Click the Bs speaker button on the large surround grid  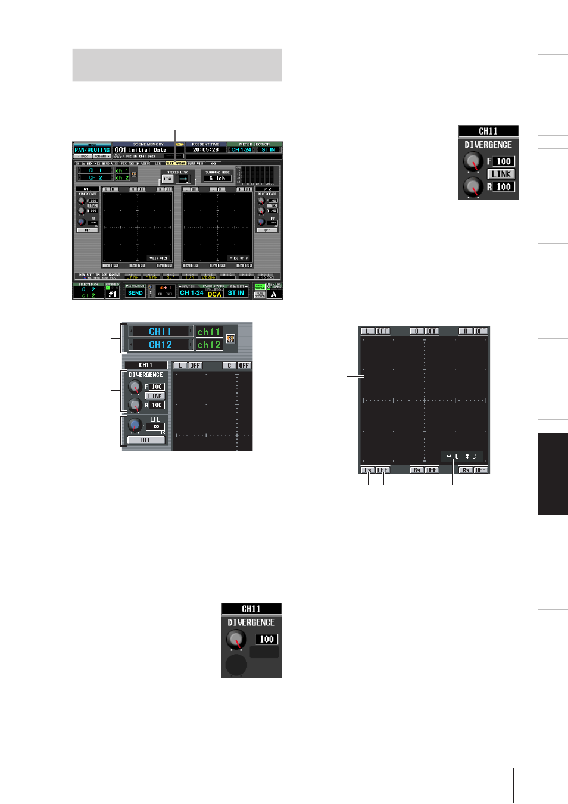[x=417, y=470]
